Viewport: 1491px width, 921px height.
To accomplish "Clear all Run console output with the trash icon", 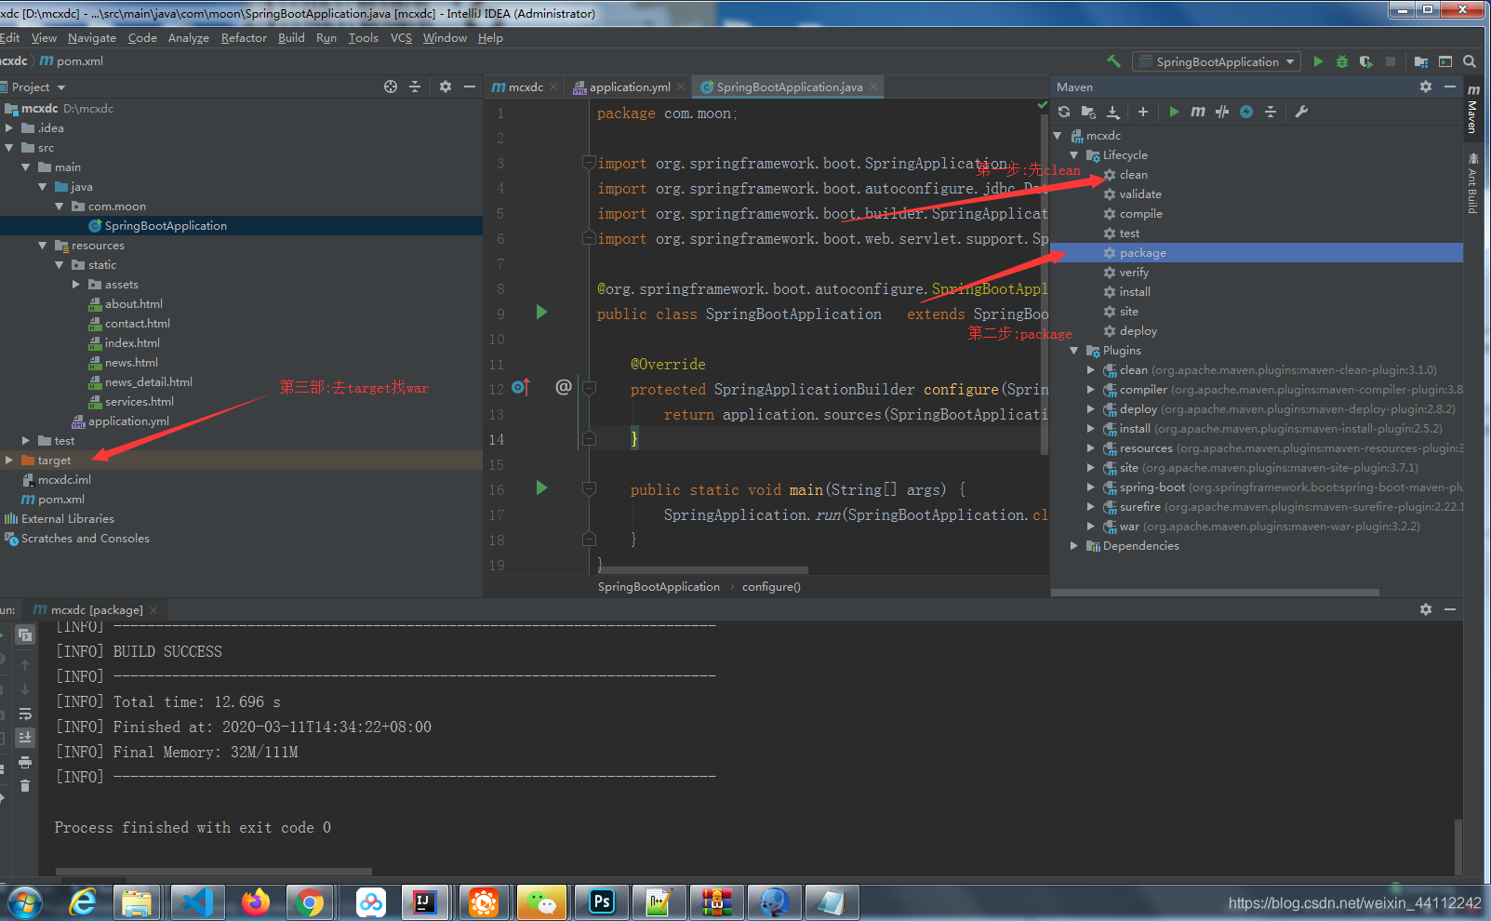I will [25, 786].
